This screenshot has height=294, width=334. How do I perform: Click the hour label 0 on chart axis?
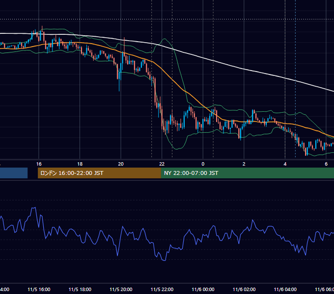coord(203,164)
